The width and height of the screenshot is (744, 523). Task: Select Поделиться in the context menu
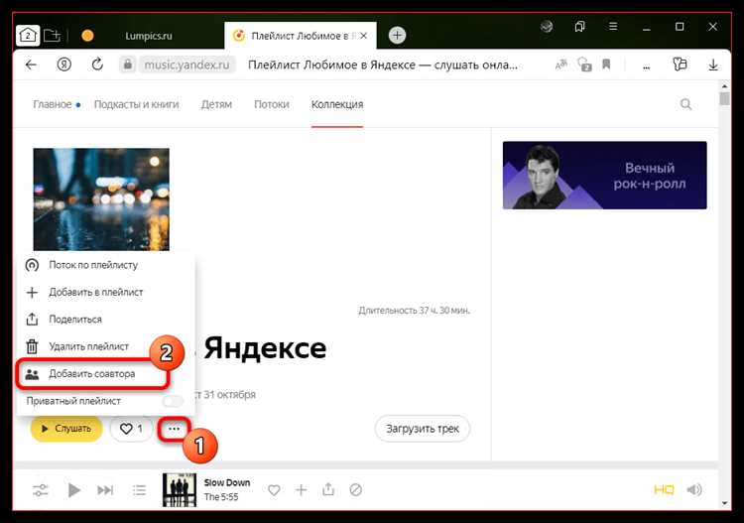[x=106, y=320]
